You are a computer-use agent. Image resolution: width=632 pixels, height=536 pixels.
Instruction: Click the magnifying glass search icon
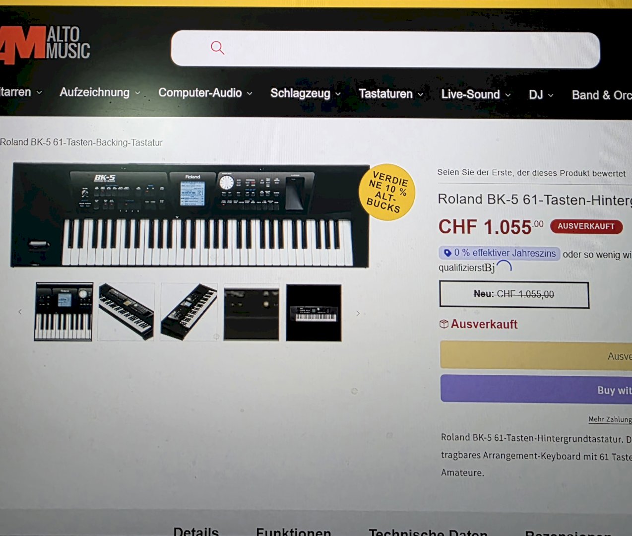point(217,48)
